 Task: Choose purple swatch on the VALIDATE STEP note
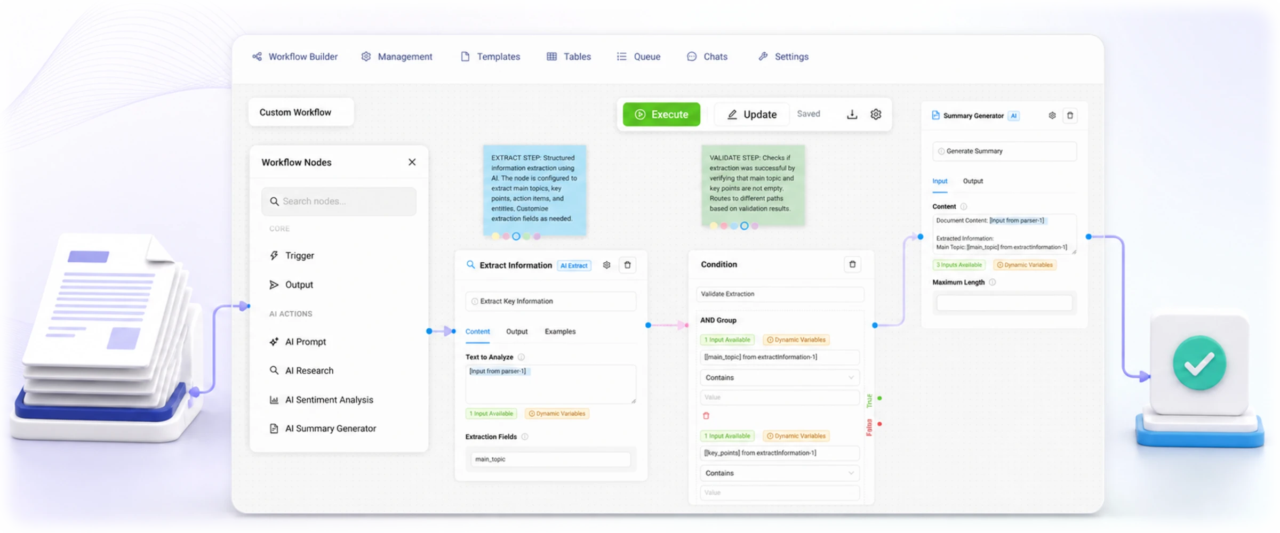click(x=755, y=226)
